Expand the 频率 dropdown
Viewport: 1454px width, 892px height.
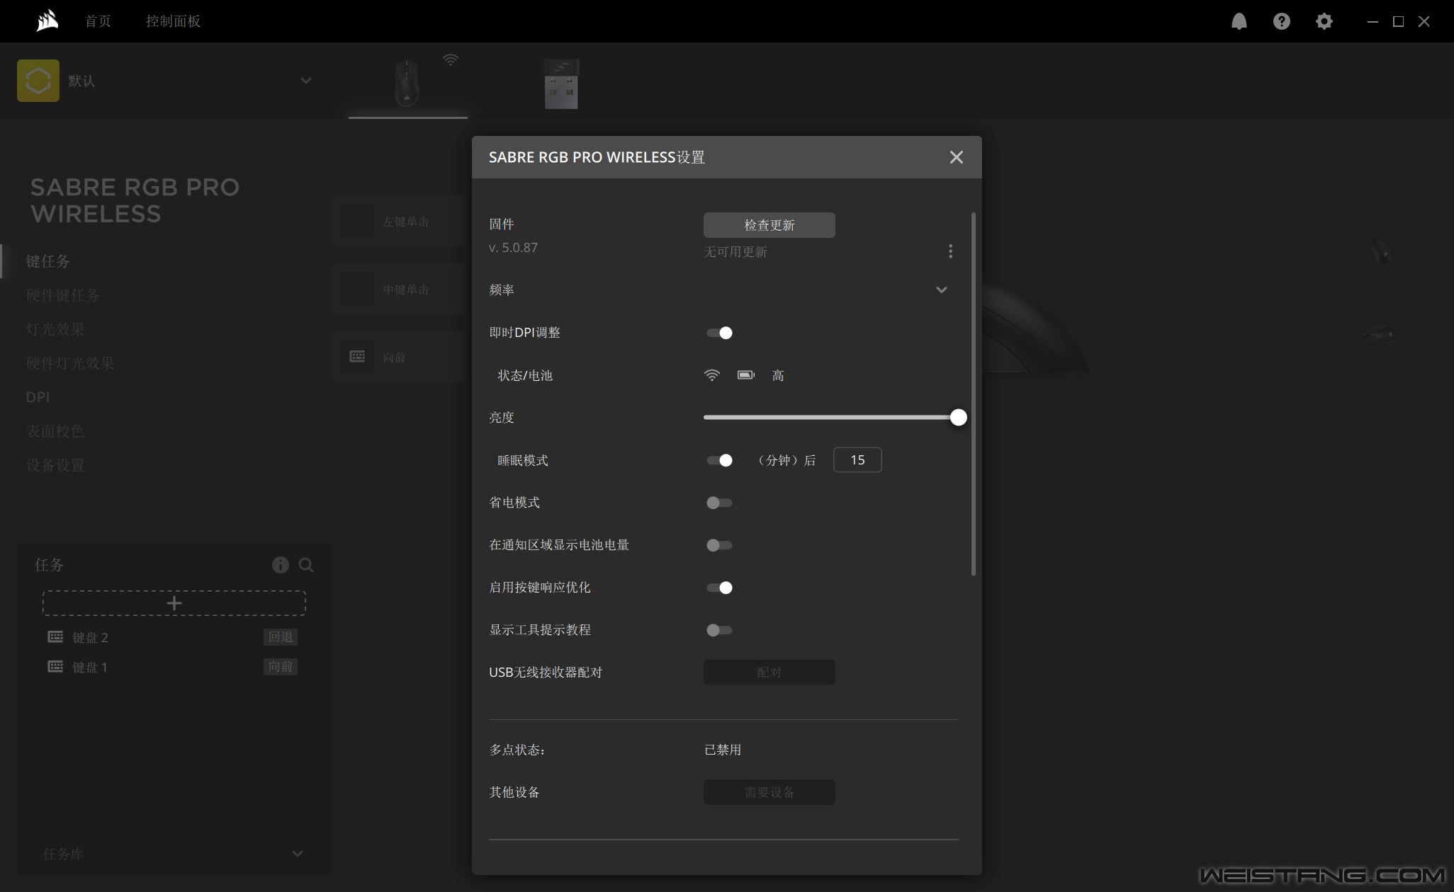[x=941, y=290]
